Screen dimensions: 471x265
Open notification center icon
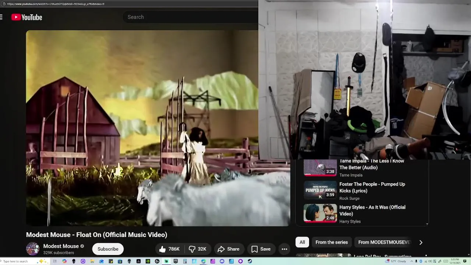coord(465,261)
